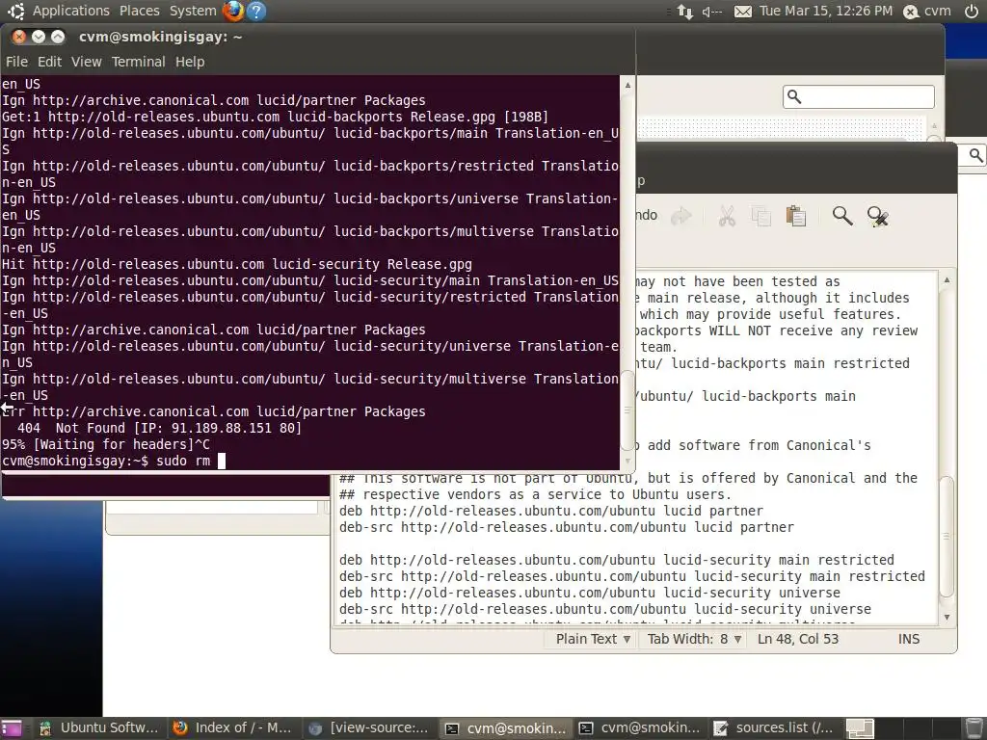Click the '404 Not Found' terminal line

tap(151, 428)
